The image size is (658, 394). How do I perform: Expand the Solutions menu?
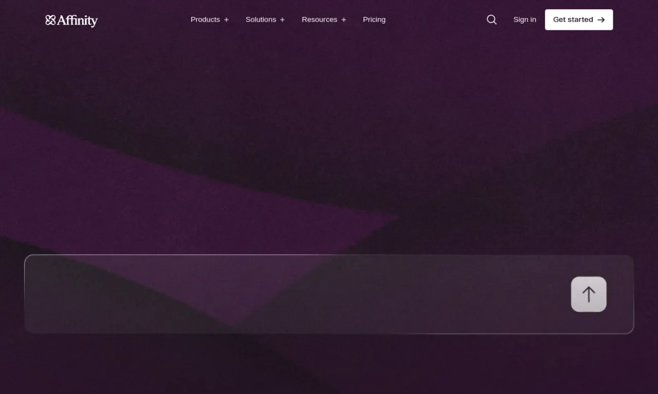[265, 19]
